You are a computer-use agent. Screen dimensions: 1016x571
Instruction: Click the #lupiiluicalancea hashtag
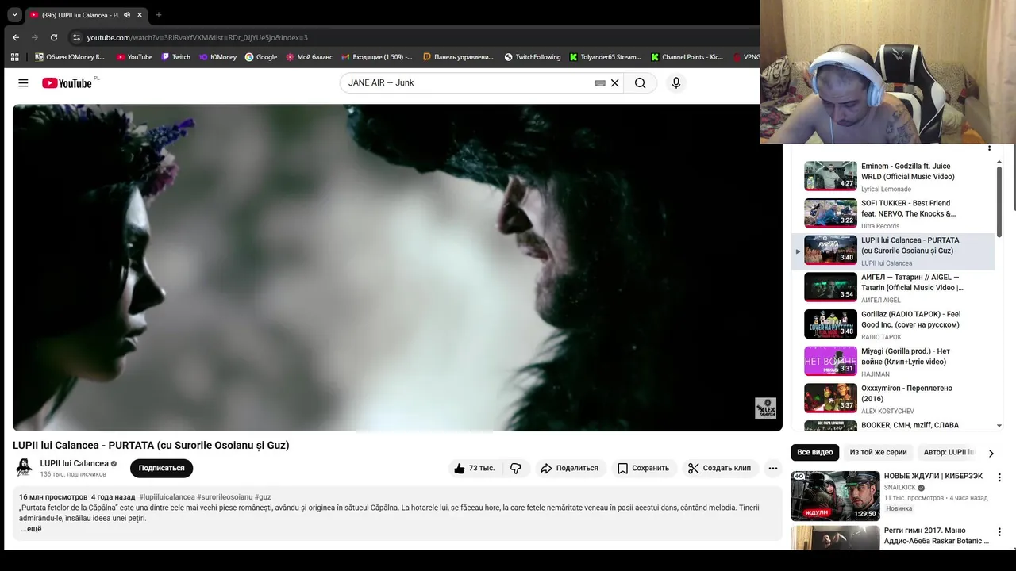coord(167,497)
